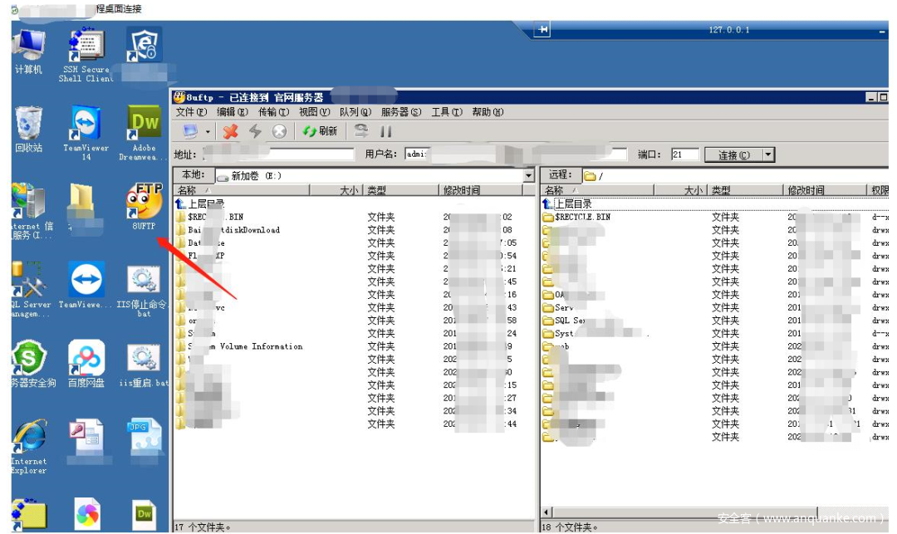This screenshot has height=534, width=897.
Task: Select local $RECYCLE.BIN folder row
Action: pos(355,217)
